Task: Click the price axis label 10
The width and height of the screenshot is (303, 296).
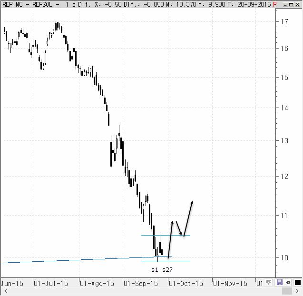Action: click(x=284, y=258)
